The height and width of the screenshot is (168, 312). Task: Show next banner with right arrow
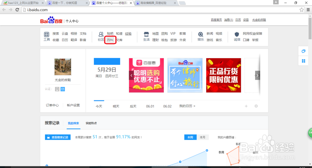(x=257, y=75)
